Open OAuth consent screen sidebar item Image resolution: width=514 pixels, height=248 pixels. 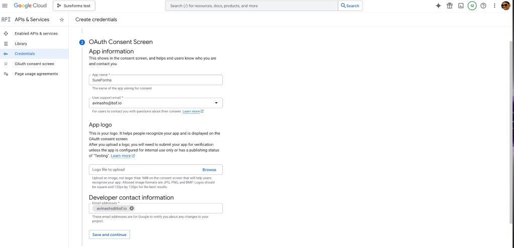[34, 64]
